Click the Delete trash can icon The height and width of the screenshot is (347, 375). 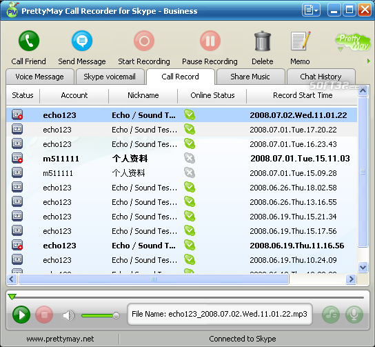click(263, 41)
